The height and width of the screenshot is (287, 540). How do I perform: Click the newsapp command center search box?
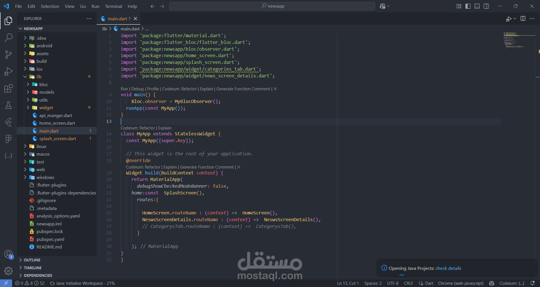tap(272, 6)
